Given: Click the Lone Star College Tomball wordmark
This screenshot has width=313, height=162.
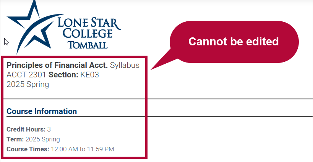Looking at the screenshot, I should (89, 33).
